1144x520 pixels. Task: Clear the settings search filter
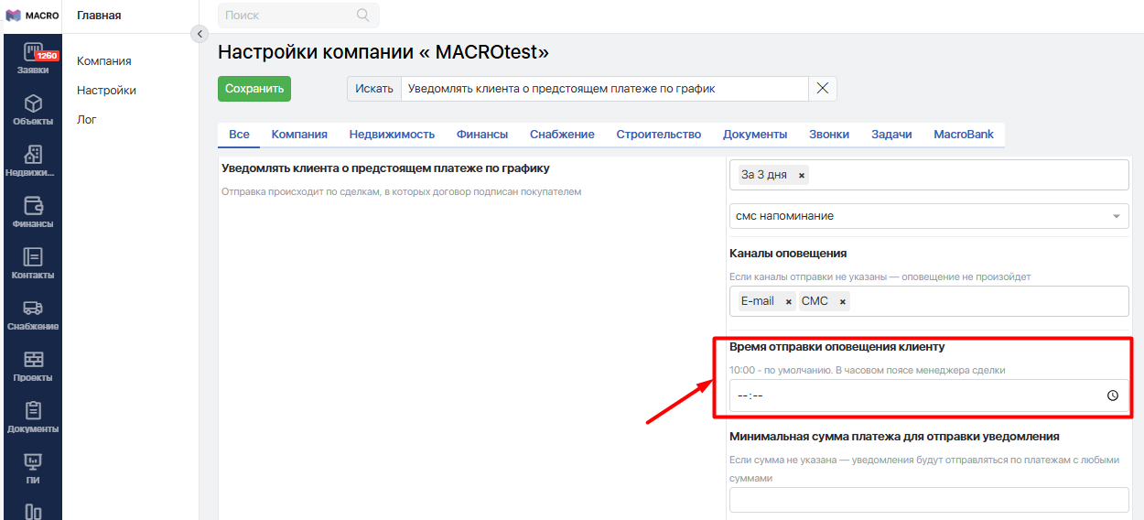tap(822, 89)
